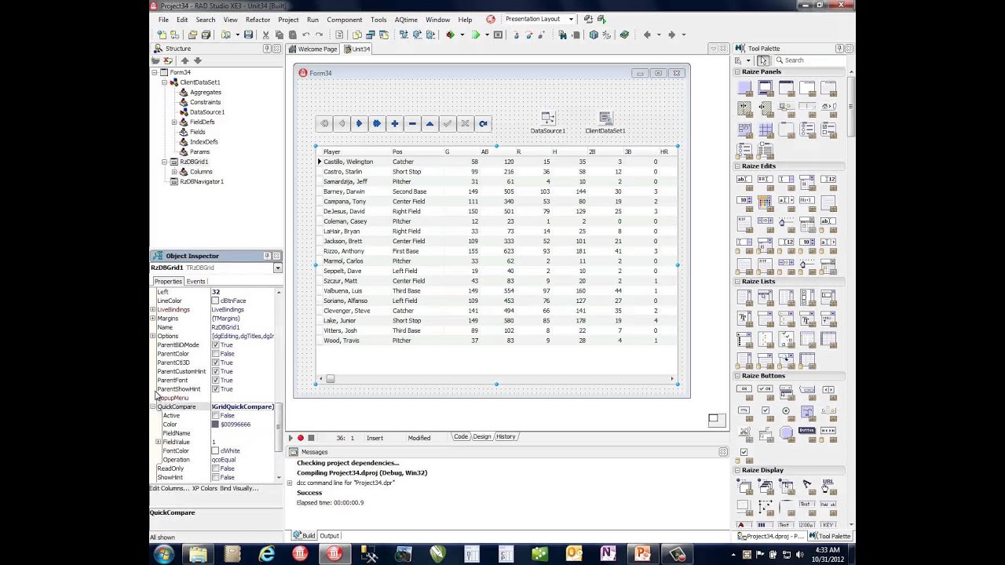Switch to the Welcome Page tab
Image resolution: width=1005 pixels, height=565 pixels.
pos(312,49)
